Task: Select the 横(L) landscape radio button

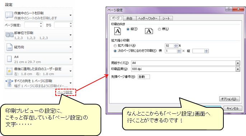Action: tap(159, 29)
